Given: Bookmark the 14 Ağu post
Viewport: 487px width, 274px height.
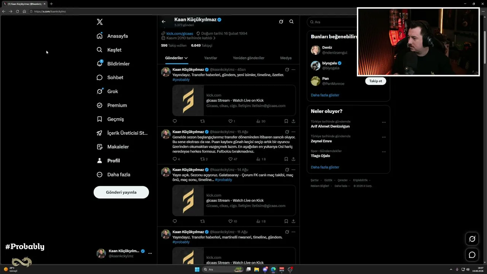Looking at the screenshot, I should [x=286, y=221].
